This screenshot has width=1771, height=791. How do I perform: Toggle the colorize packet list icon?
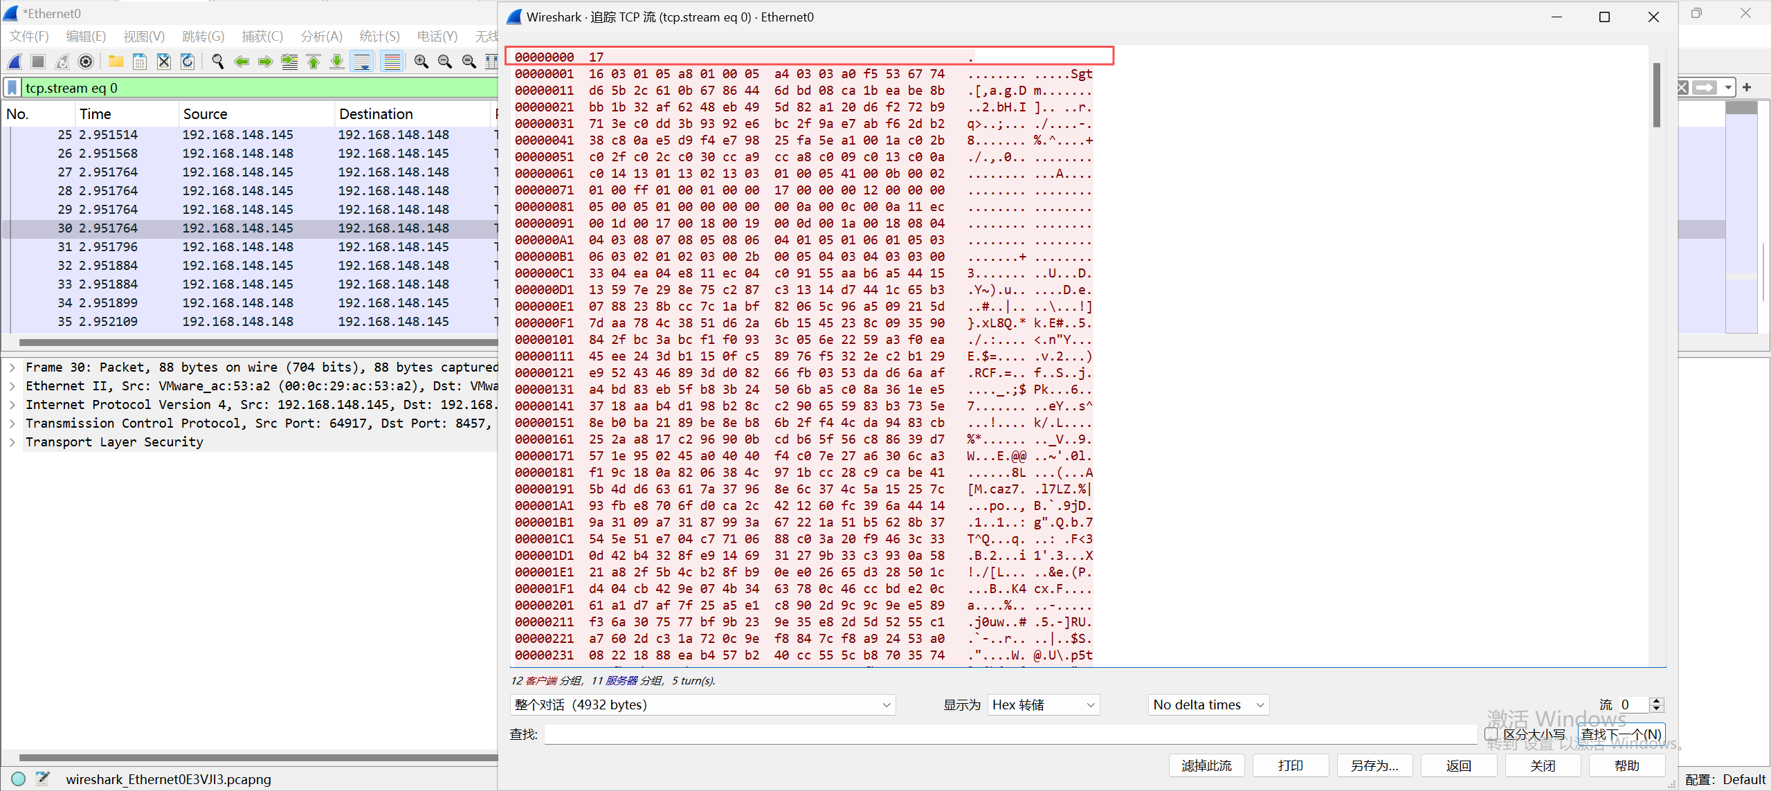pos(392,62)
